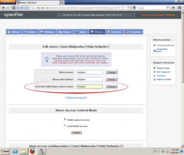Expand the search engine selector dropdown
The width and height of the screenshot is (184, 155).
tap(135, 8)
